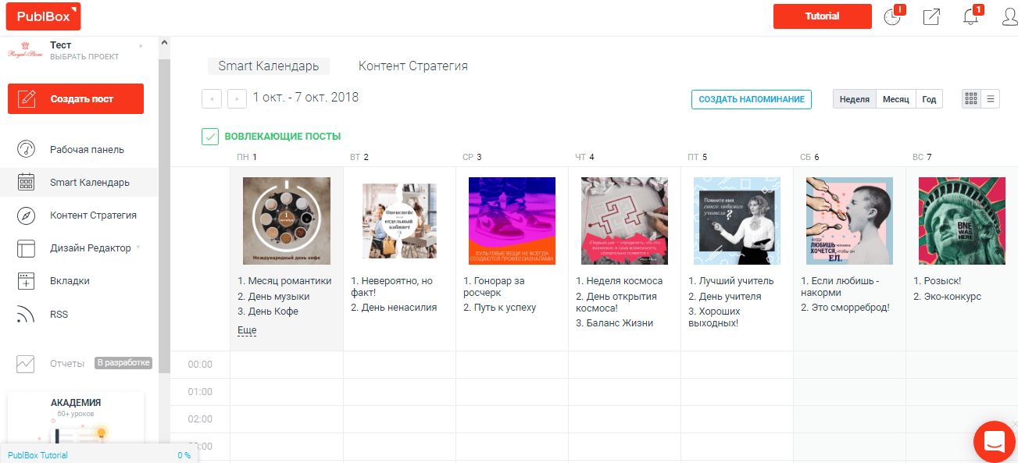Select the Неделя view toggle
This screenshot has height=463, width=1018.
[854, 99]
